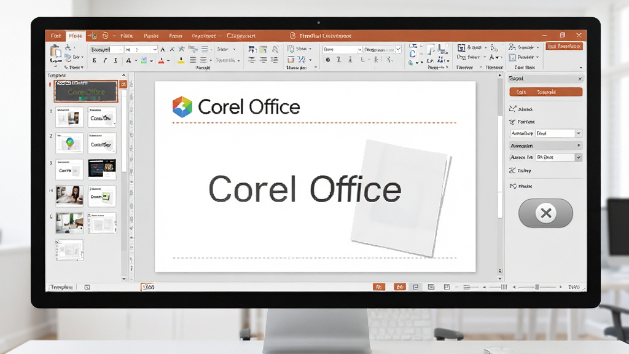The height and width of the screenshot is (354, 629).
Task: Click the small square icon next to the status bar Template label
Action: pyautogui.click(x=87, y=287)
